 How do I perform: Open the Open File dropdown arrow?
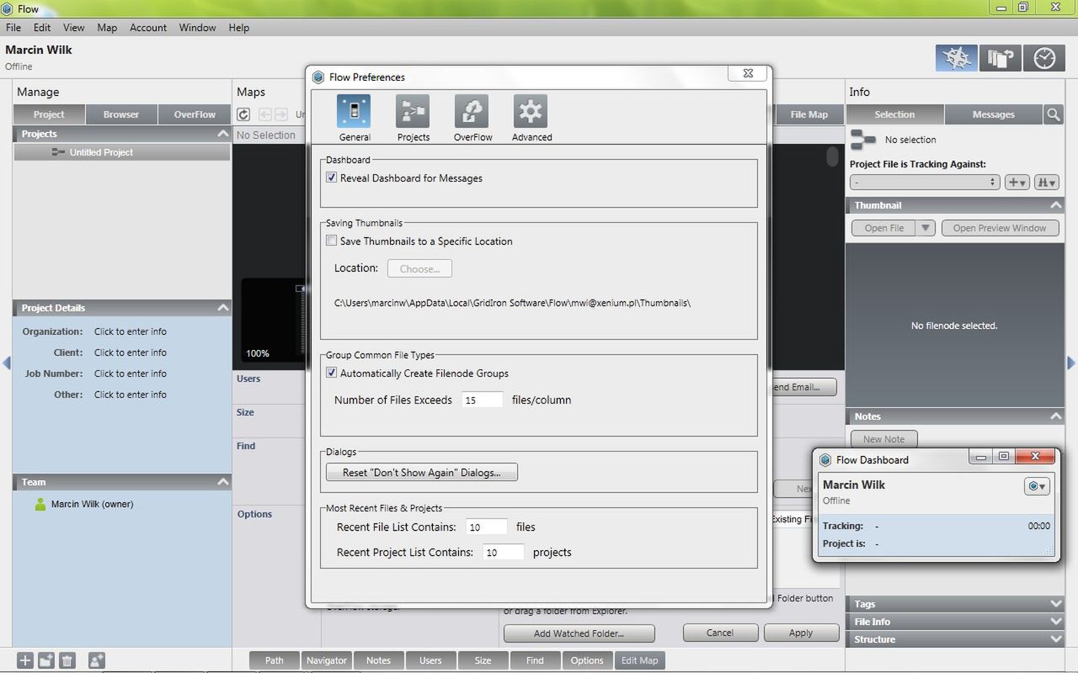click(x=926, y=228)
